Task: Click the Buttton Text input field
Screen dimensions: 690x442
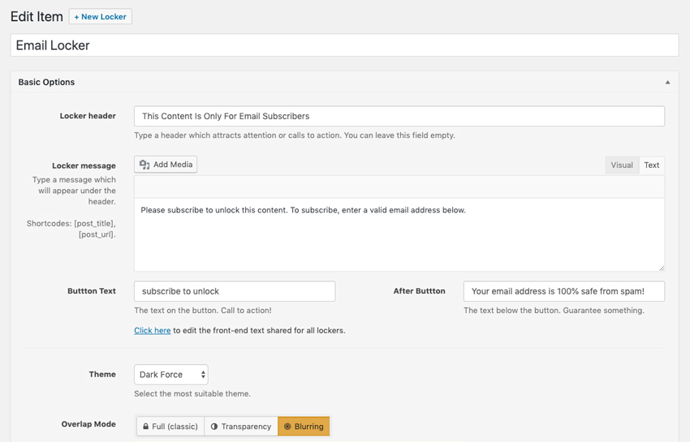Action: pos(235,291)
